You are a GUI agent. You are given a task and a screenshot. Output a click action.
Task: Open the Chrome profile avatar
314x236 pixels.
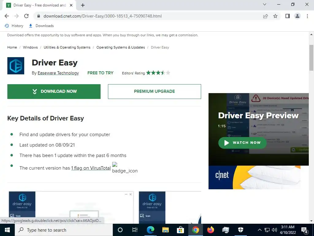click(x=297, y=16)
